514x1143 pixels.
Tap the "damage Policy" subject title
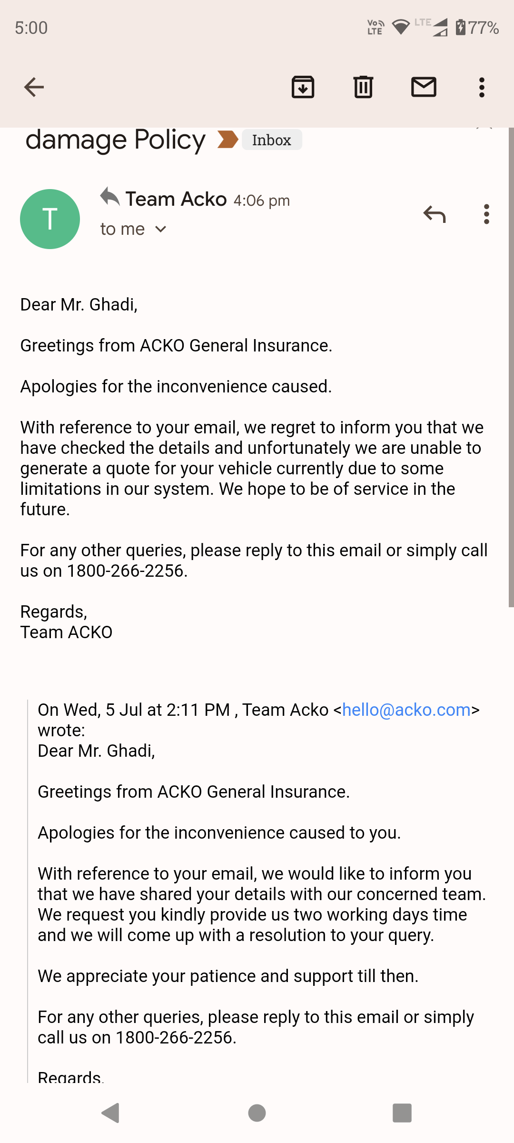[x=115, y=140]
